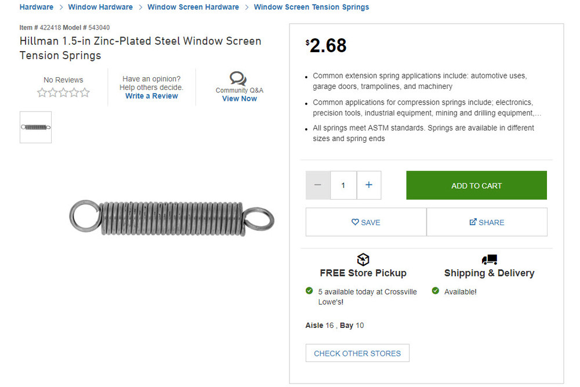The width and height of the screenshot is (580, 387).
Task: Open View Now for community Q&A
Action: coord(239,99)
